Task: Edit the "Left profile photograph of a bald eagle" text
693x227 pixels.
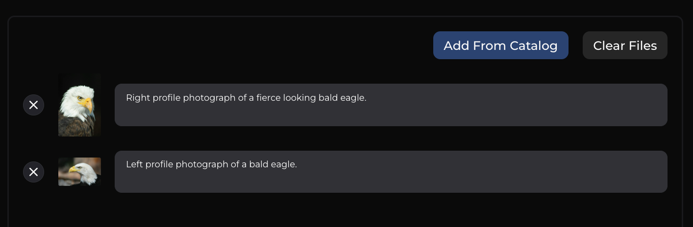Action: [391, 172]
